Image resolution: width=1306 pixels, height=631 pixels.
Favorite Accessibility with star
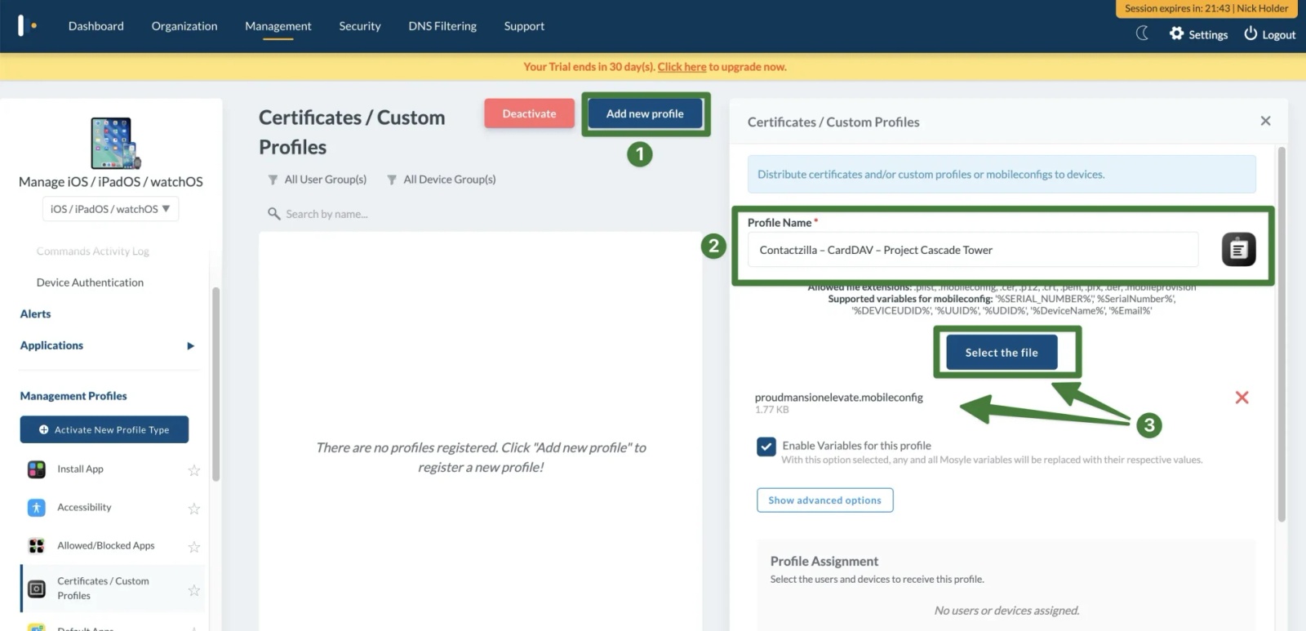point(194,509)
